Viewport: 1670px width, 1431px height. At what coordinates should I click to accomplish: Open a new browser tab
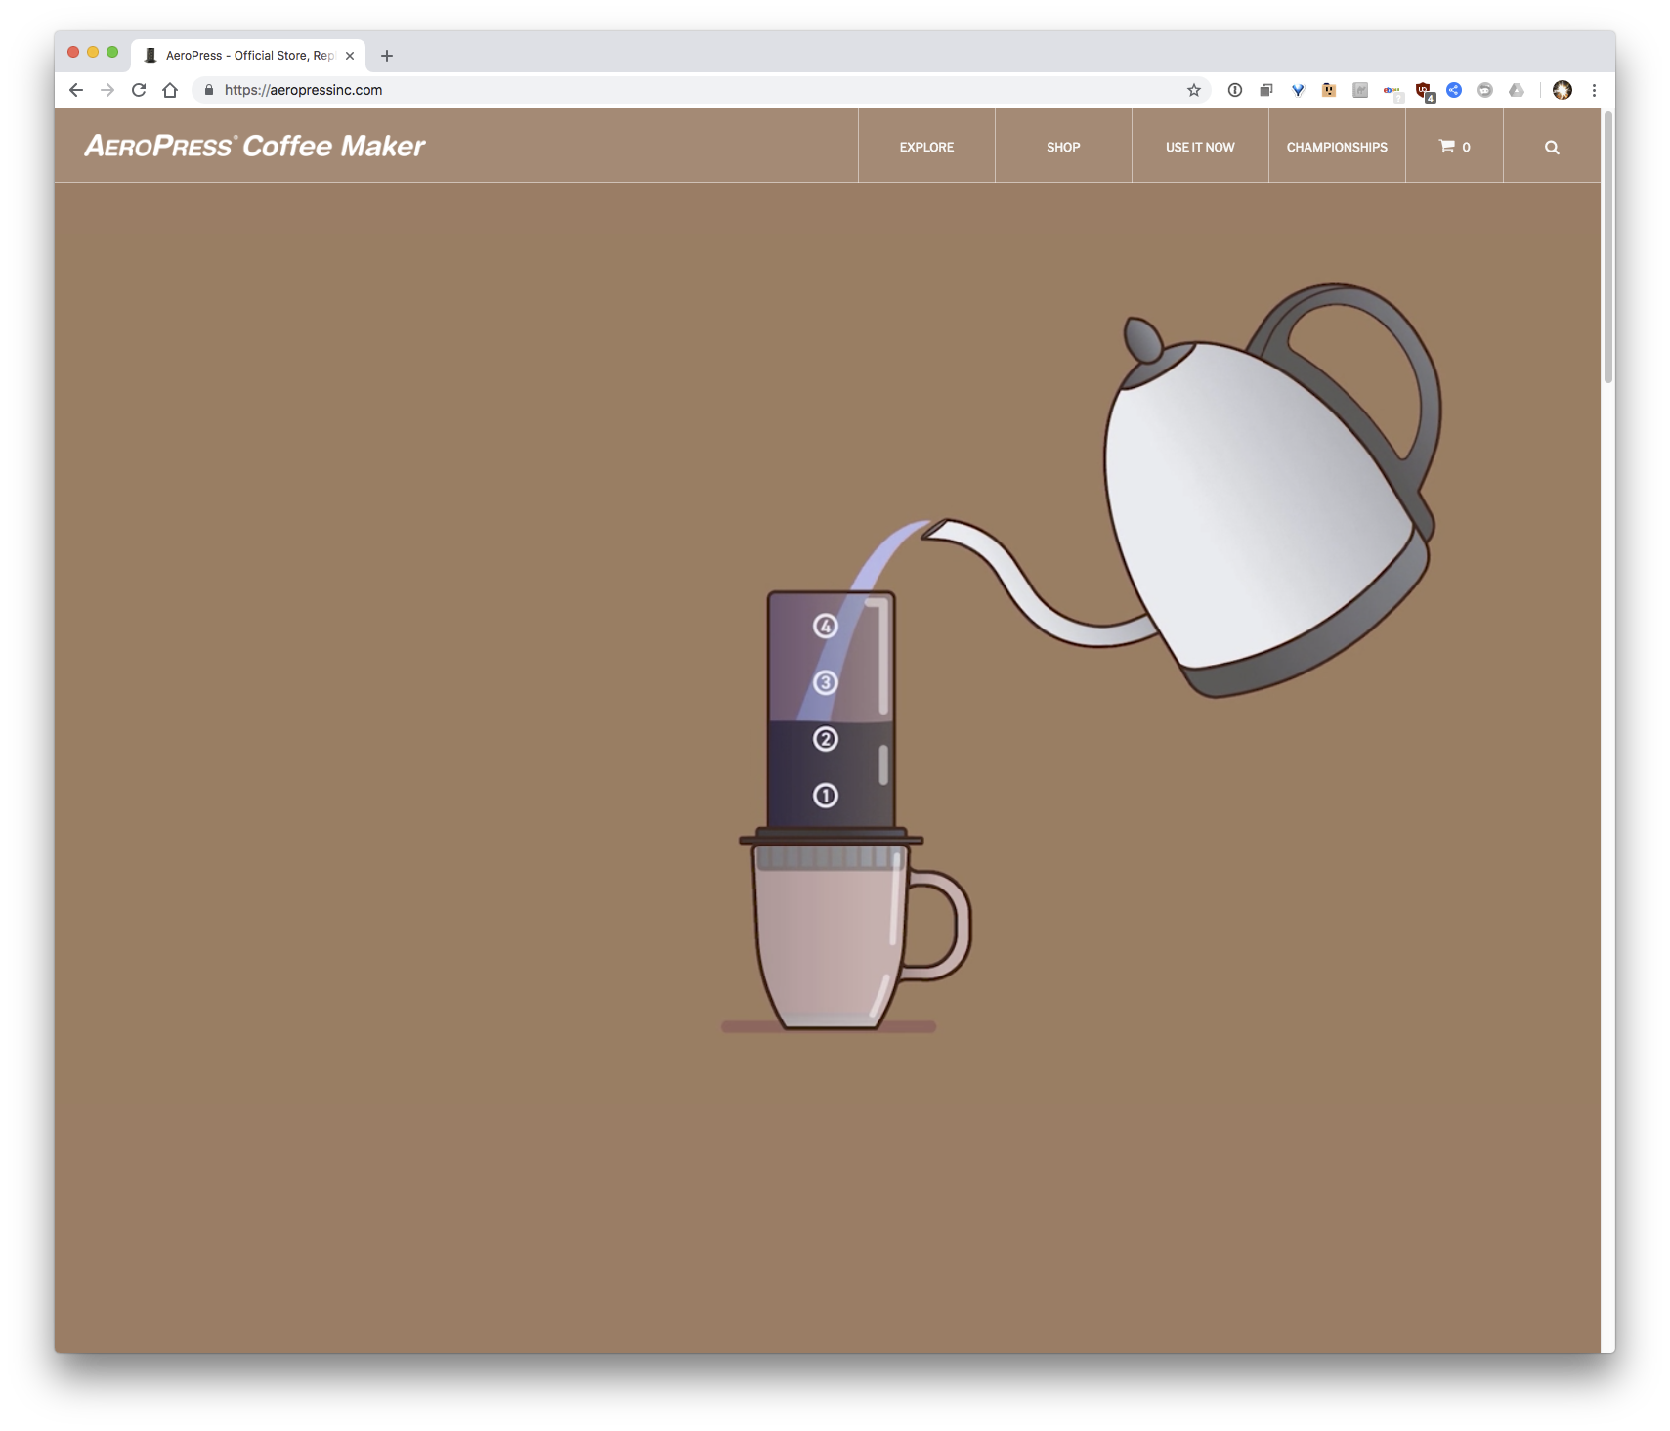point(387,56)
